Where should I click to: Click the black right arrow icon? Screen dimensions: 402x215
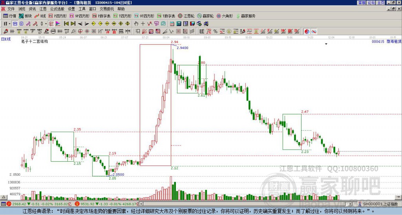point(87,24)
